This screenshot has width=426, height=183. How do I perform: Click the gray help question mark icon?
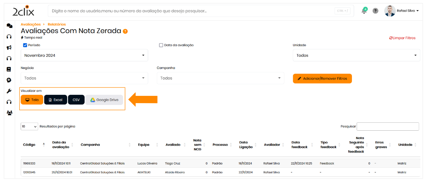tap(376, 11)
